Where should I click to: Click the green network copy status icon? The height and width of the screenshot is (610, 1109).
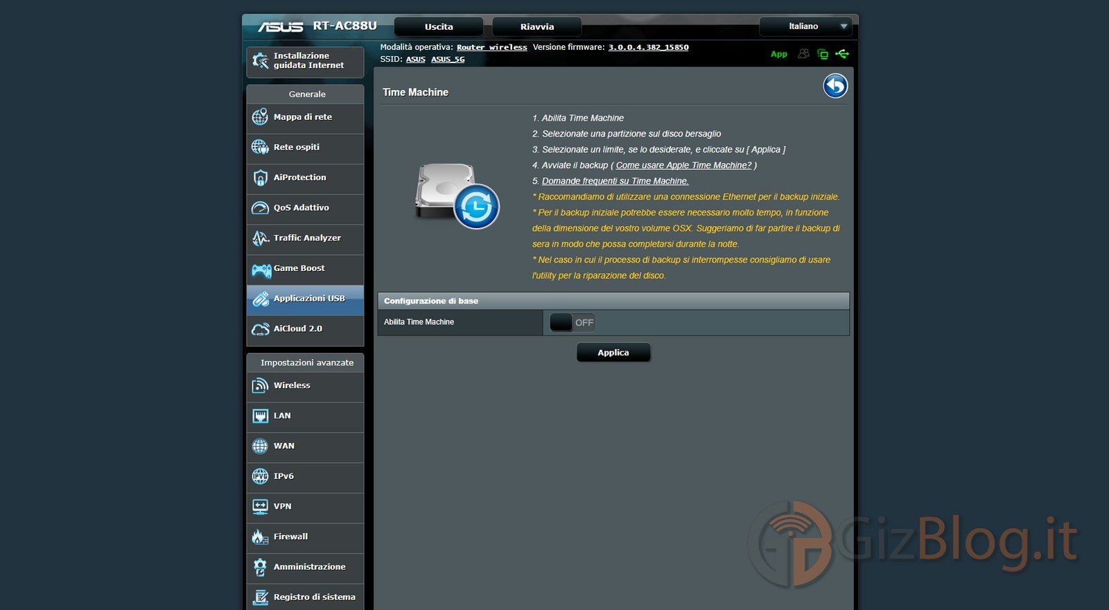(x=823, y=54)
